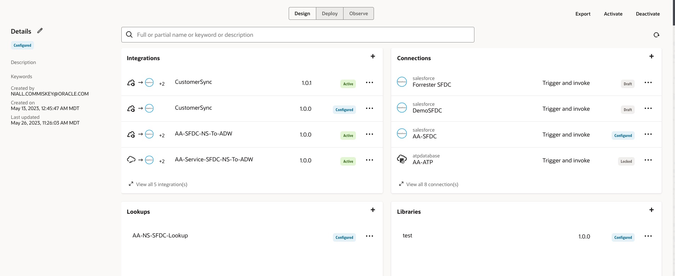Screen dimensions: 675x276
Task: Add a new lookup with plus icon
Action: (373, 210)
